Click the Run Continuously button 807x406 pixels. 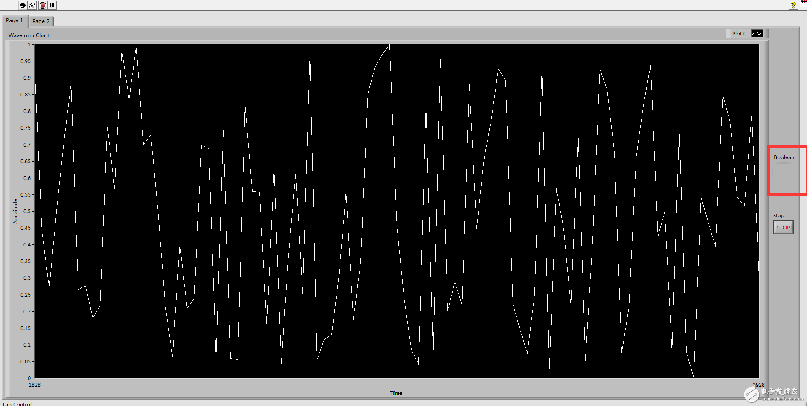(x=32, y=5)
